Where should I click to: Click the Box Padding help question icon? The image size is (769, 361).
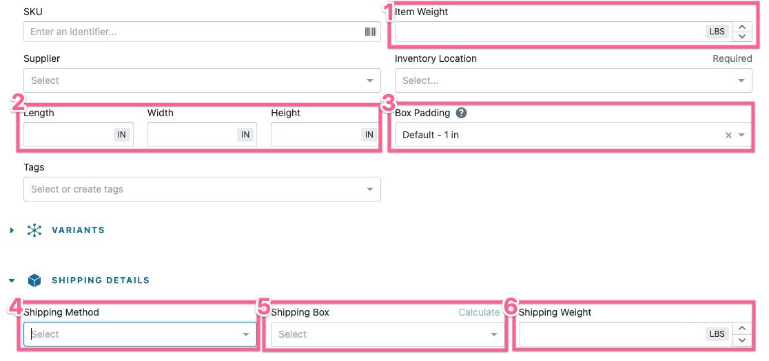(x=462, y=113)
